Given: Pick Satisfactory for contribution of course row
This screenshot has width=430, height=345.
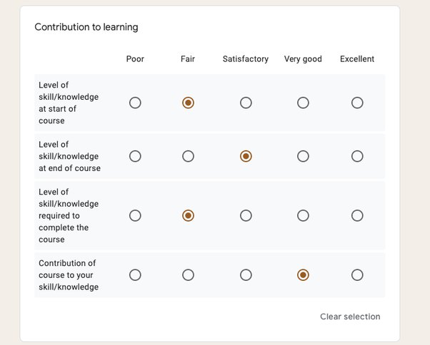Looking at the screenshot, I should [x=246, y=275].
